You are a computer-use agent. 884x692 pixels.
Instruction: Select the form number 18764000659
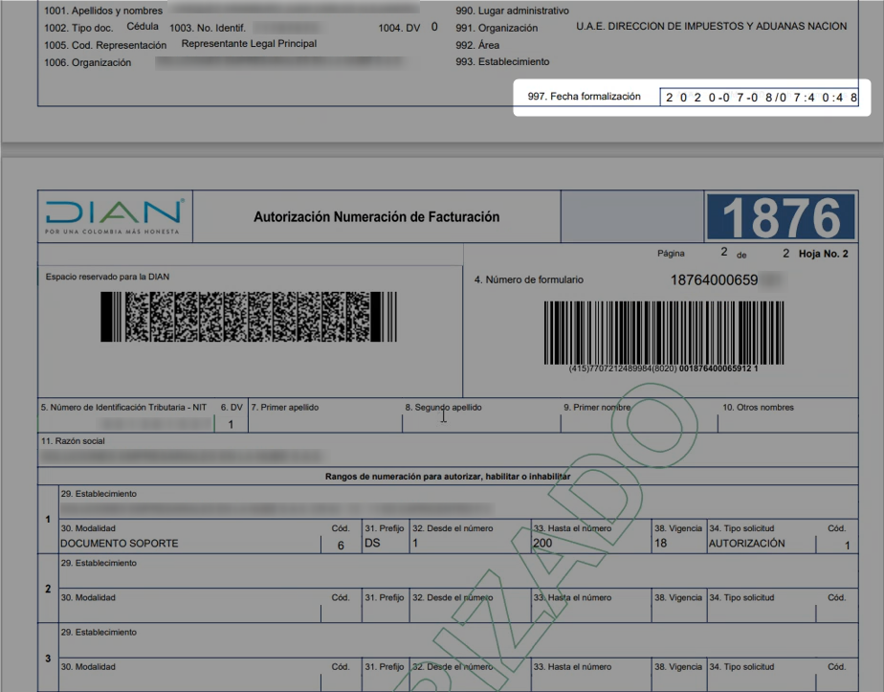[x=714, y=279]
